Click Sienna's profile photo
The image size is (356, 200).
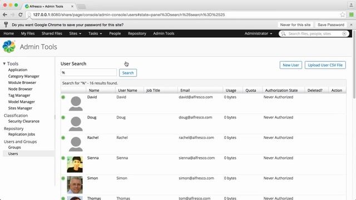pos(75,164)
